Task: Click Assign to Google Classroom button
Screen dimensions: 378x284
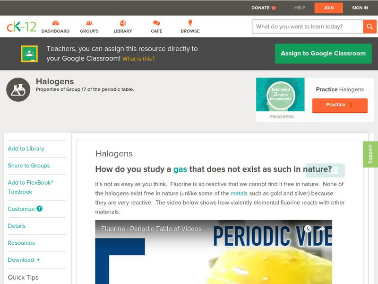Action: click(x=323, y=53)
